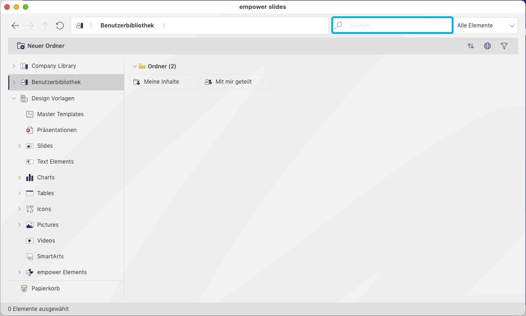This screenshot has width=526, height=316.
Task: Click the Benutzerbibliothek sidebar icon
Action: [x=24, y=82]
